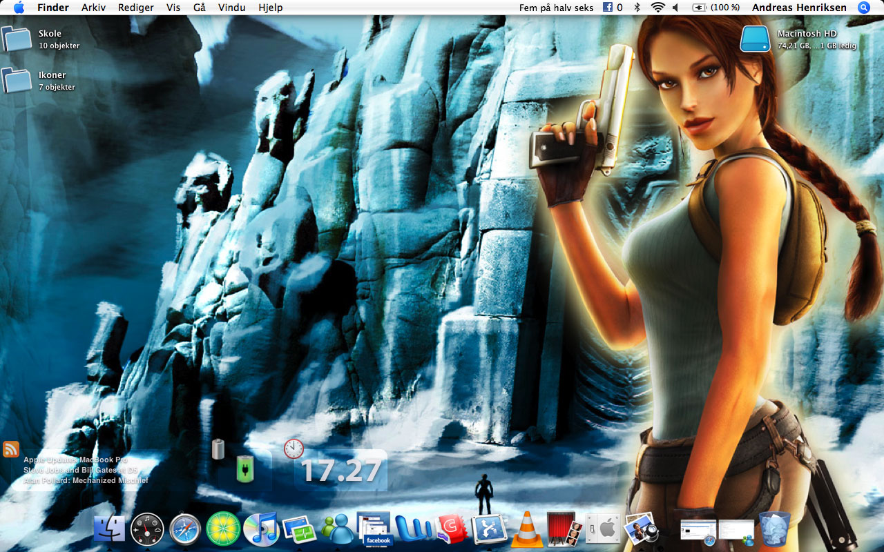Launch Microsoft Word from the Dock

pyautogui.click(x=413, y=529)
